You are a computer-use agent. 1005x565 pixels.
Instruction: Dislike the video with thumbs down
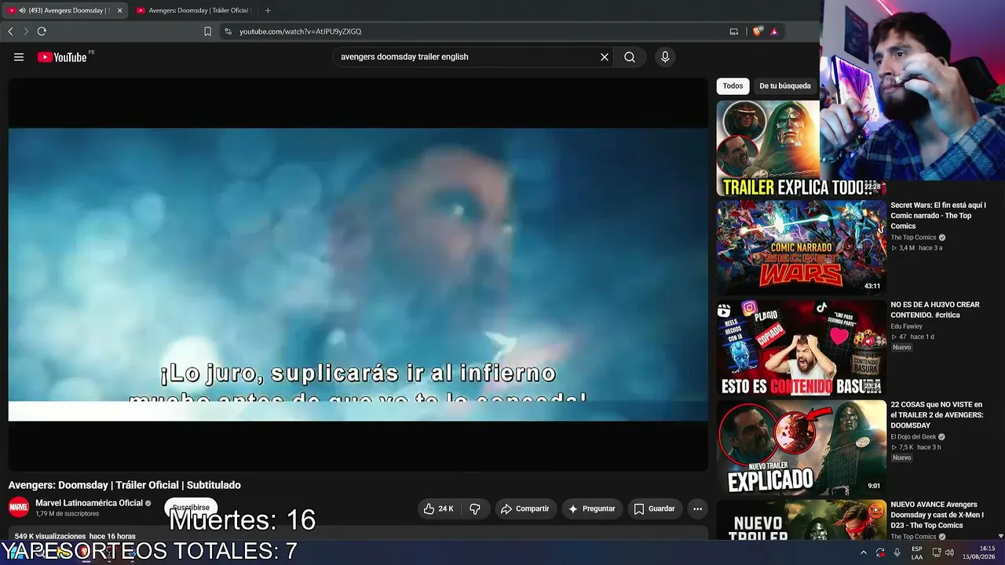(x=475, y=508)
